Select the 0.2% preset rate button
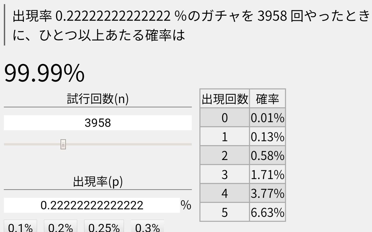Image resolution: width=372 pixels, height=232 pixels. click(x=60, y=227)
